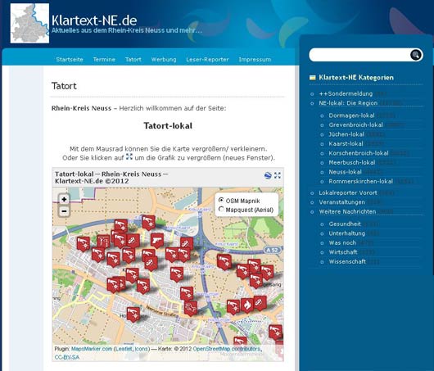Screen dimensions: 434x371
Task: Open Lokalreporter Vorort category
Action: [348, 192]
